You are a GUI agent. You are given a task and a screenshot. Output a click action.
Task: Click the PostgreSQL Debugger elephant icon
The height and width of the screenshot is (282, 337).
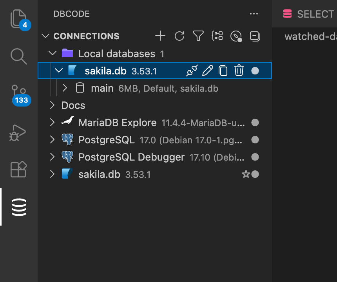pos(67,157)
